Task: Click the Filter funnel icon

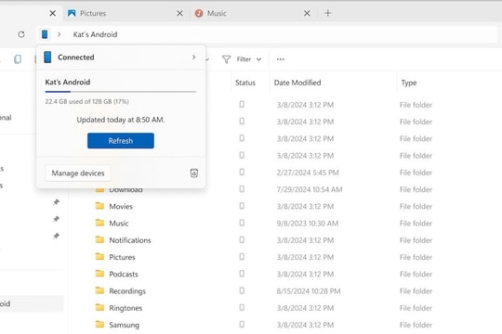Action: pyautogui.click(x=226, y=59)
